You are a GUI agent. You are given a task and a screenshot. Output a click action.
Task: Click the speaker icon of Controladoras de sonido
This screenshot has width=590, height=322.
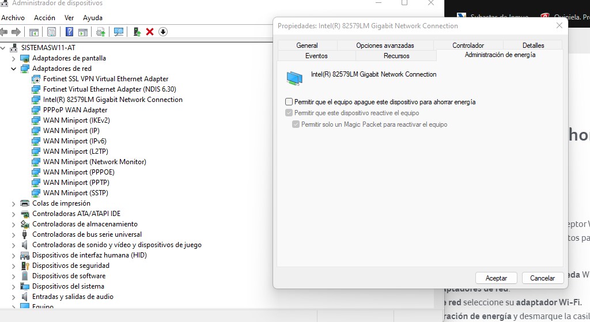pos(25,244)
